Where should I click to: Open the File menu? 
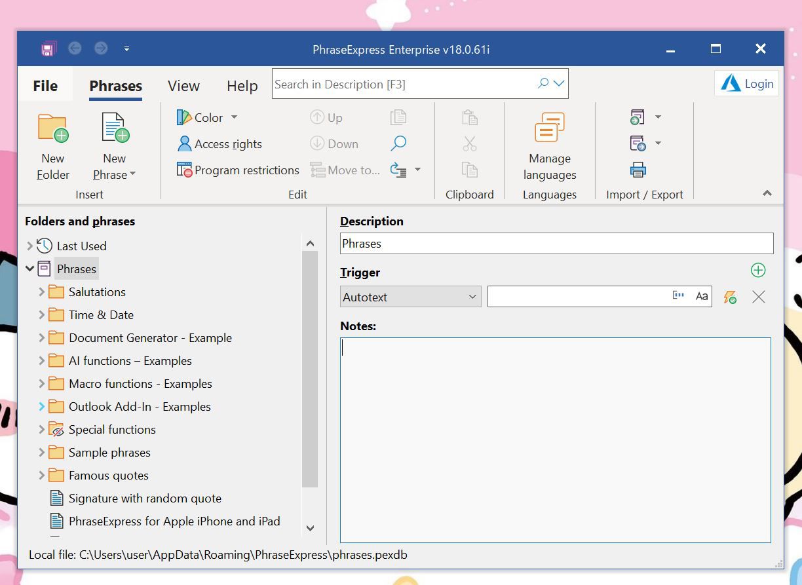[x=45, y=86]
